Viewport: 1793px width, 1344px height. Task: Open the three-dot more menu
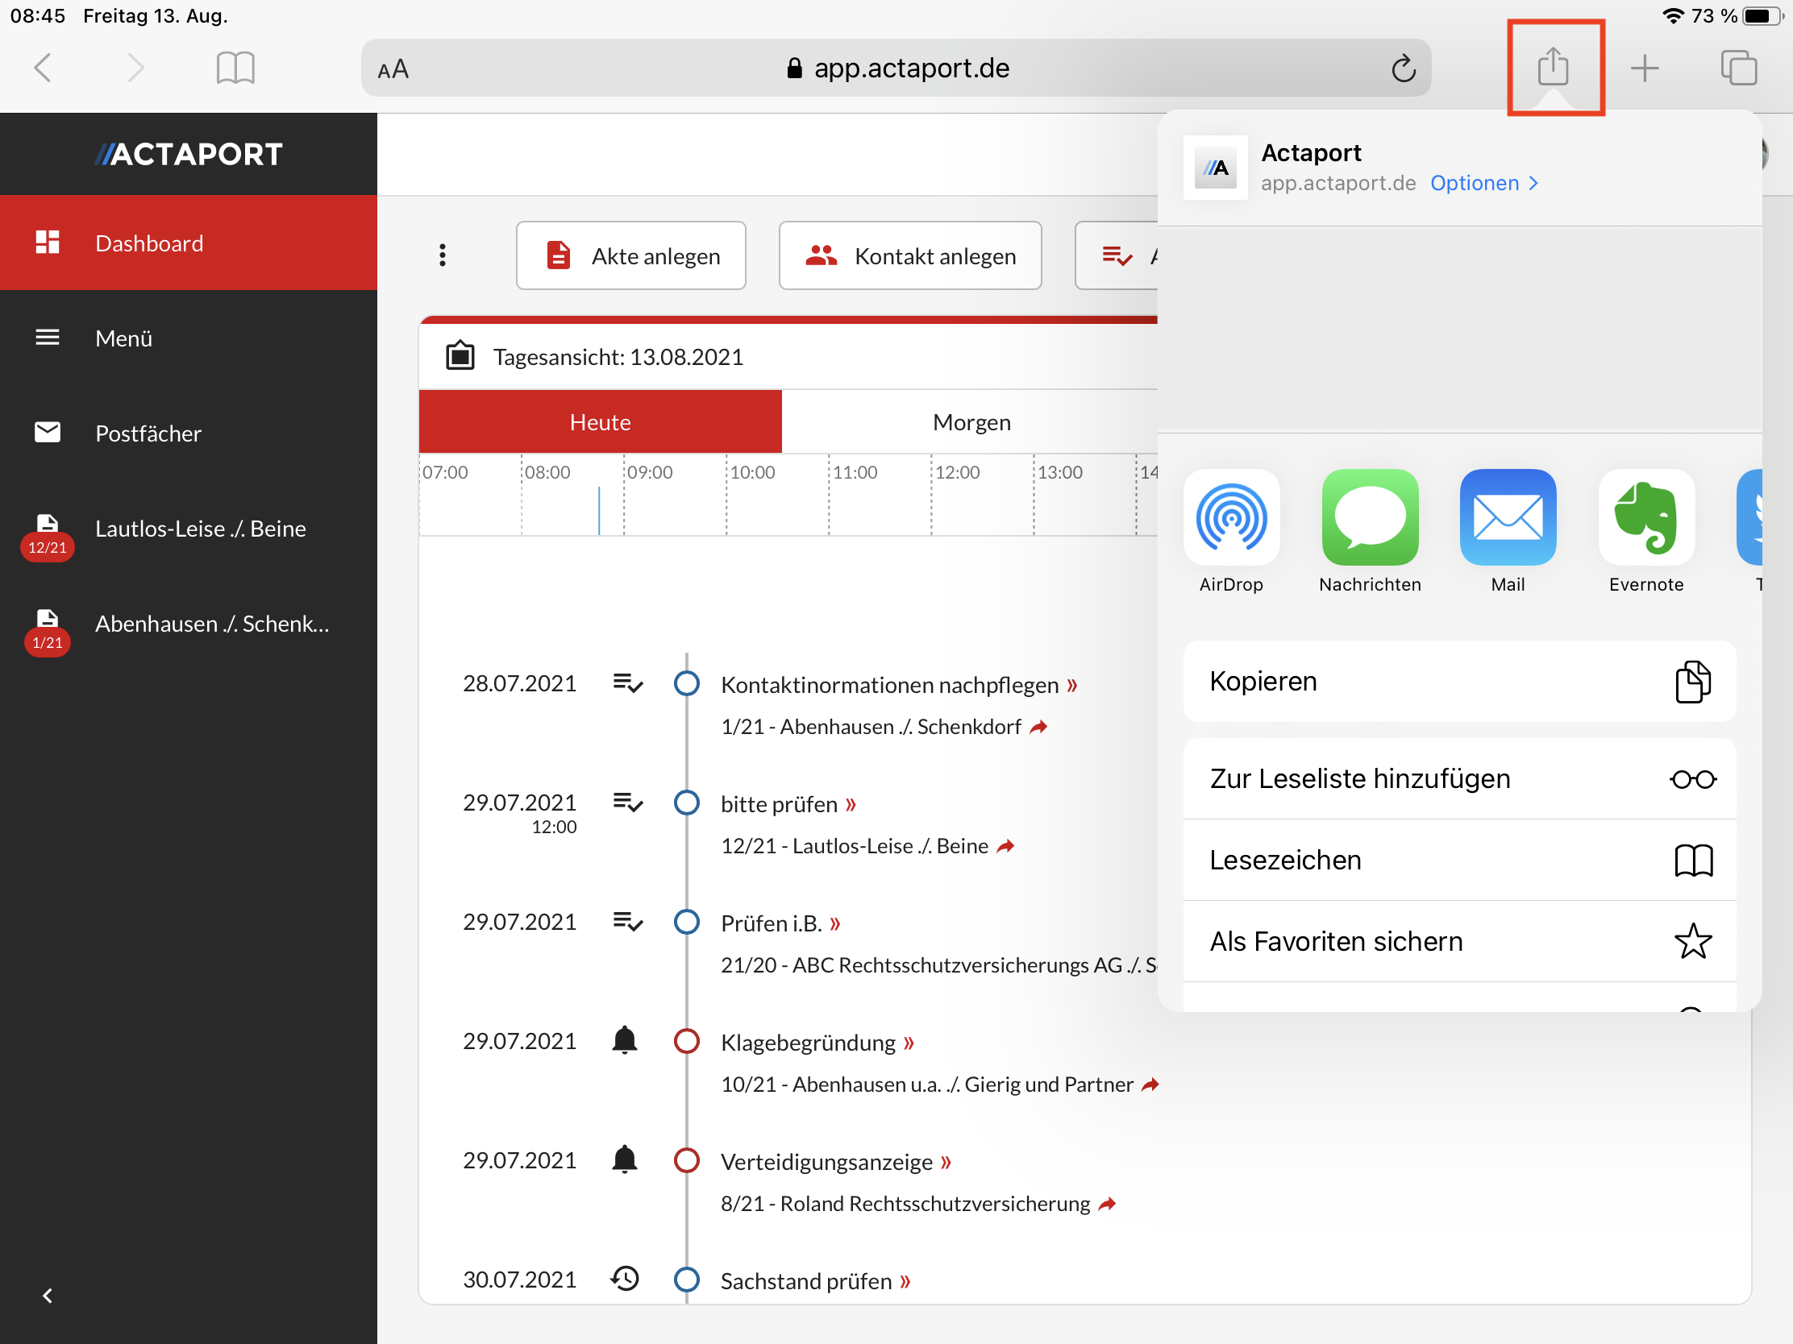coord(443,255)
